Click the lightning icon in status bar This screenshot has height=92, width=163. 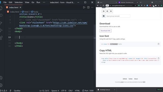(10, 90)
